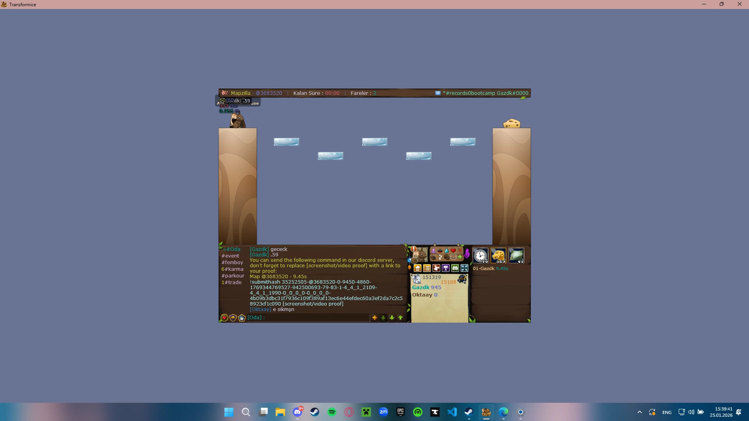
Task: Switch to the #trade chat tab
Action: [231, 282]
